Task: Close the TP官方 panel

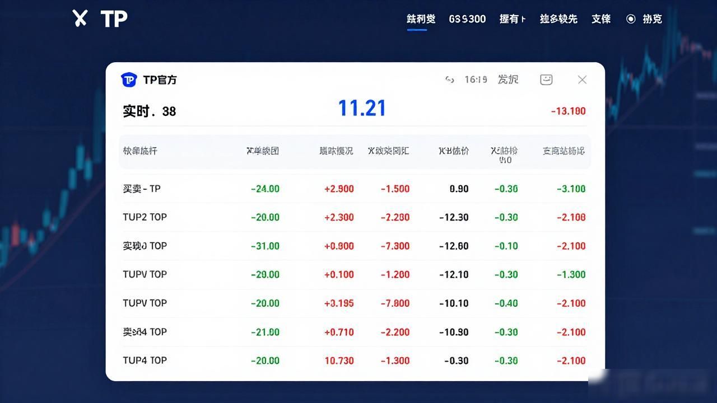Action: point(582,79)
